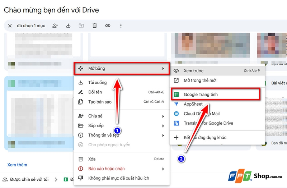Viewport: 287px width, 188px height.
Task: Click the Sheets icon in bottom breadcrumb
Action: (x=66, y=179)
